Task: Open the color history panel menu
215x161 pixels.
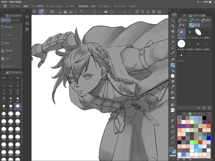Action: click(179, 113)
